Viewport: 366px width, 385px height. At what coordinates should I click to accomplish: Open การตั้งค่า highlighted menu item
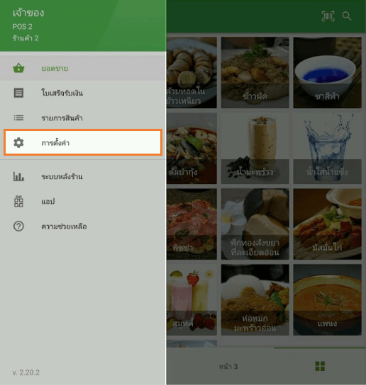pyautogui.click(x=83, y=143)
